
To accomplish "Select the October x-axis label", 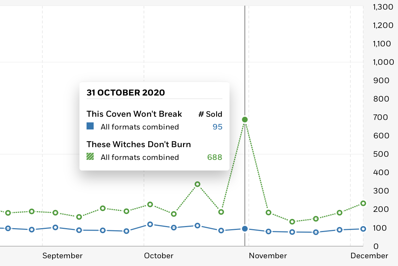I will 159,256.
